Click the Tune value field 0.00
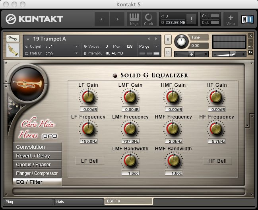The image size is (258, 210). pos(199,45)
